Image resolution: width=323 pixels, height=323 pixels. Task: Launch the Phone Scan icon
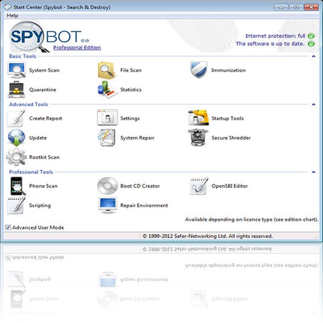[18, 186]
